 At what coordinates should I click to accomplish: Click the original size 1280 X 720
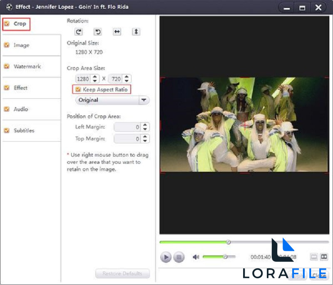point(89,52)
